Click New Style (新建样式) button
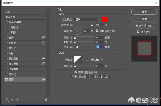The width and height of the screenshot is (161, 106). [x=144, y=26]
